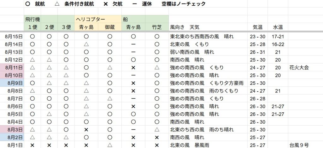Click the 水温 column header
The width and height of the screenshot is (323, 148).
point(278,27)
